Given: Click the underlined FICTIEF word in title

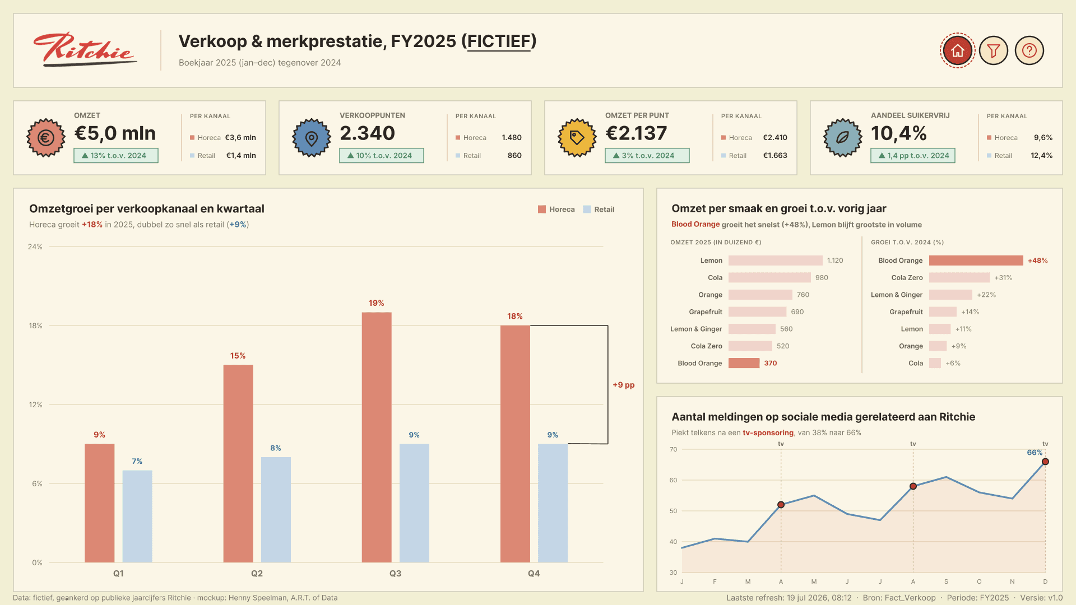Looking at the screenshot, I should 499,41.
